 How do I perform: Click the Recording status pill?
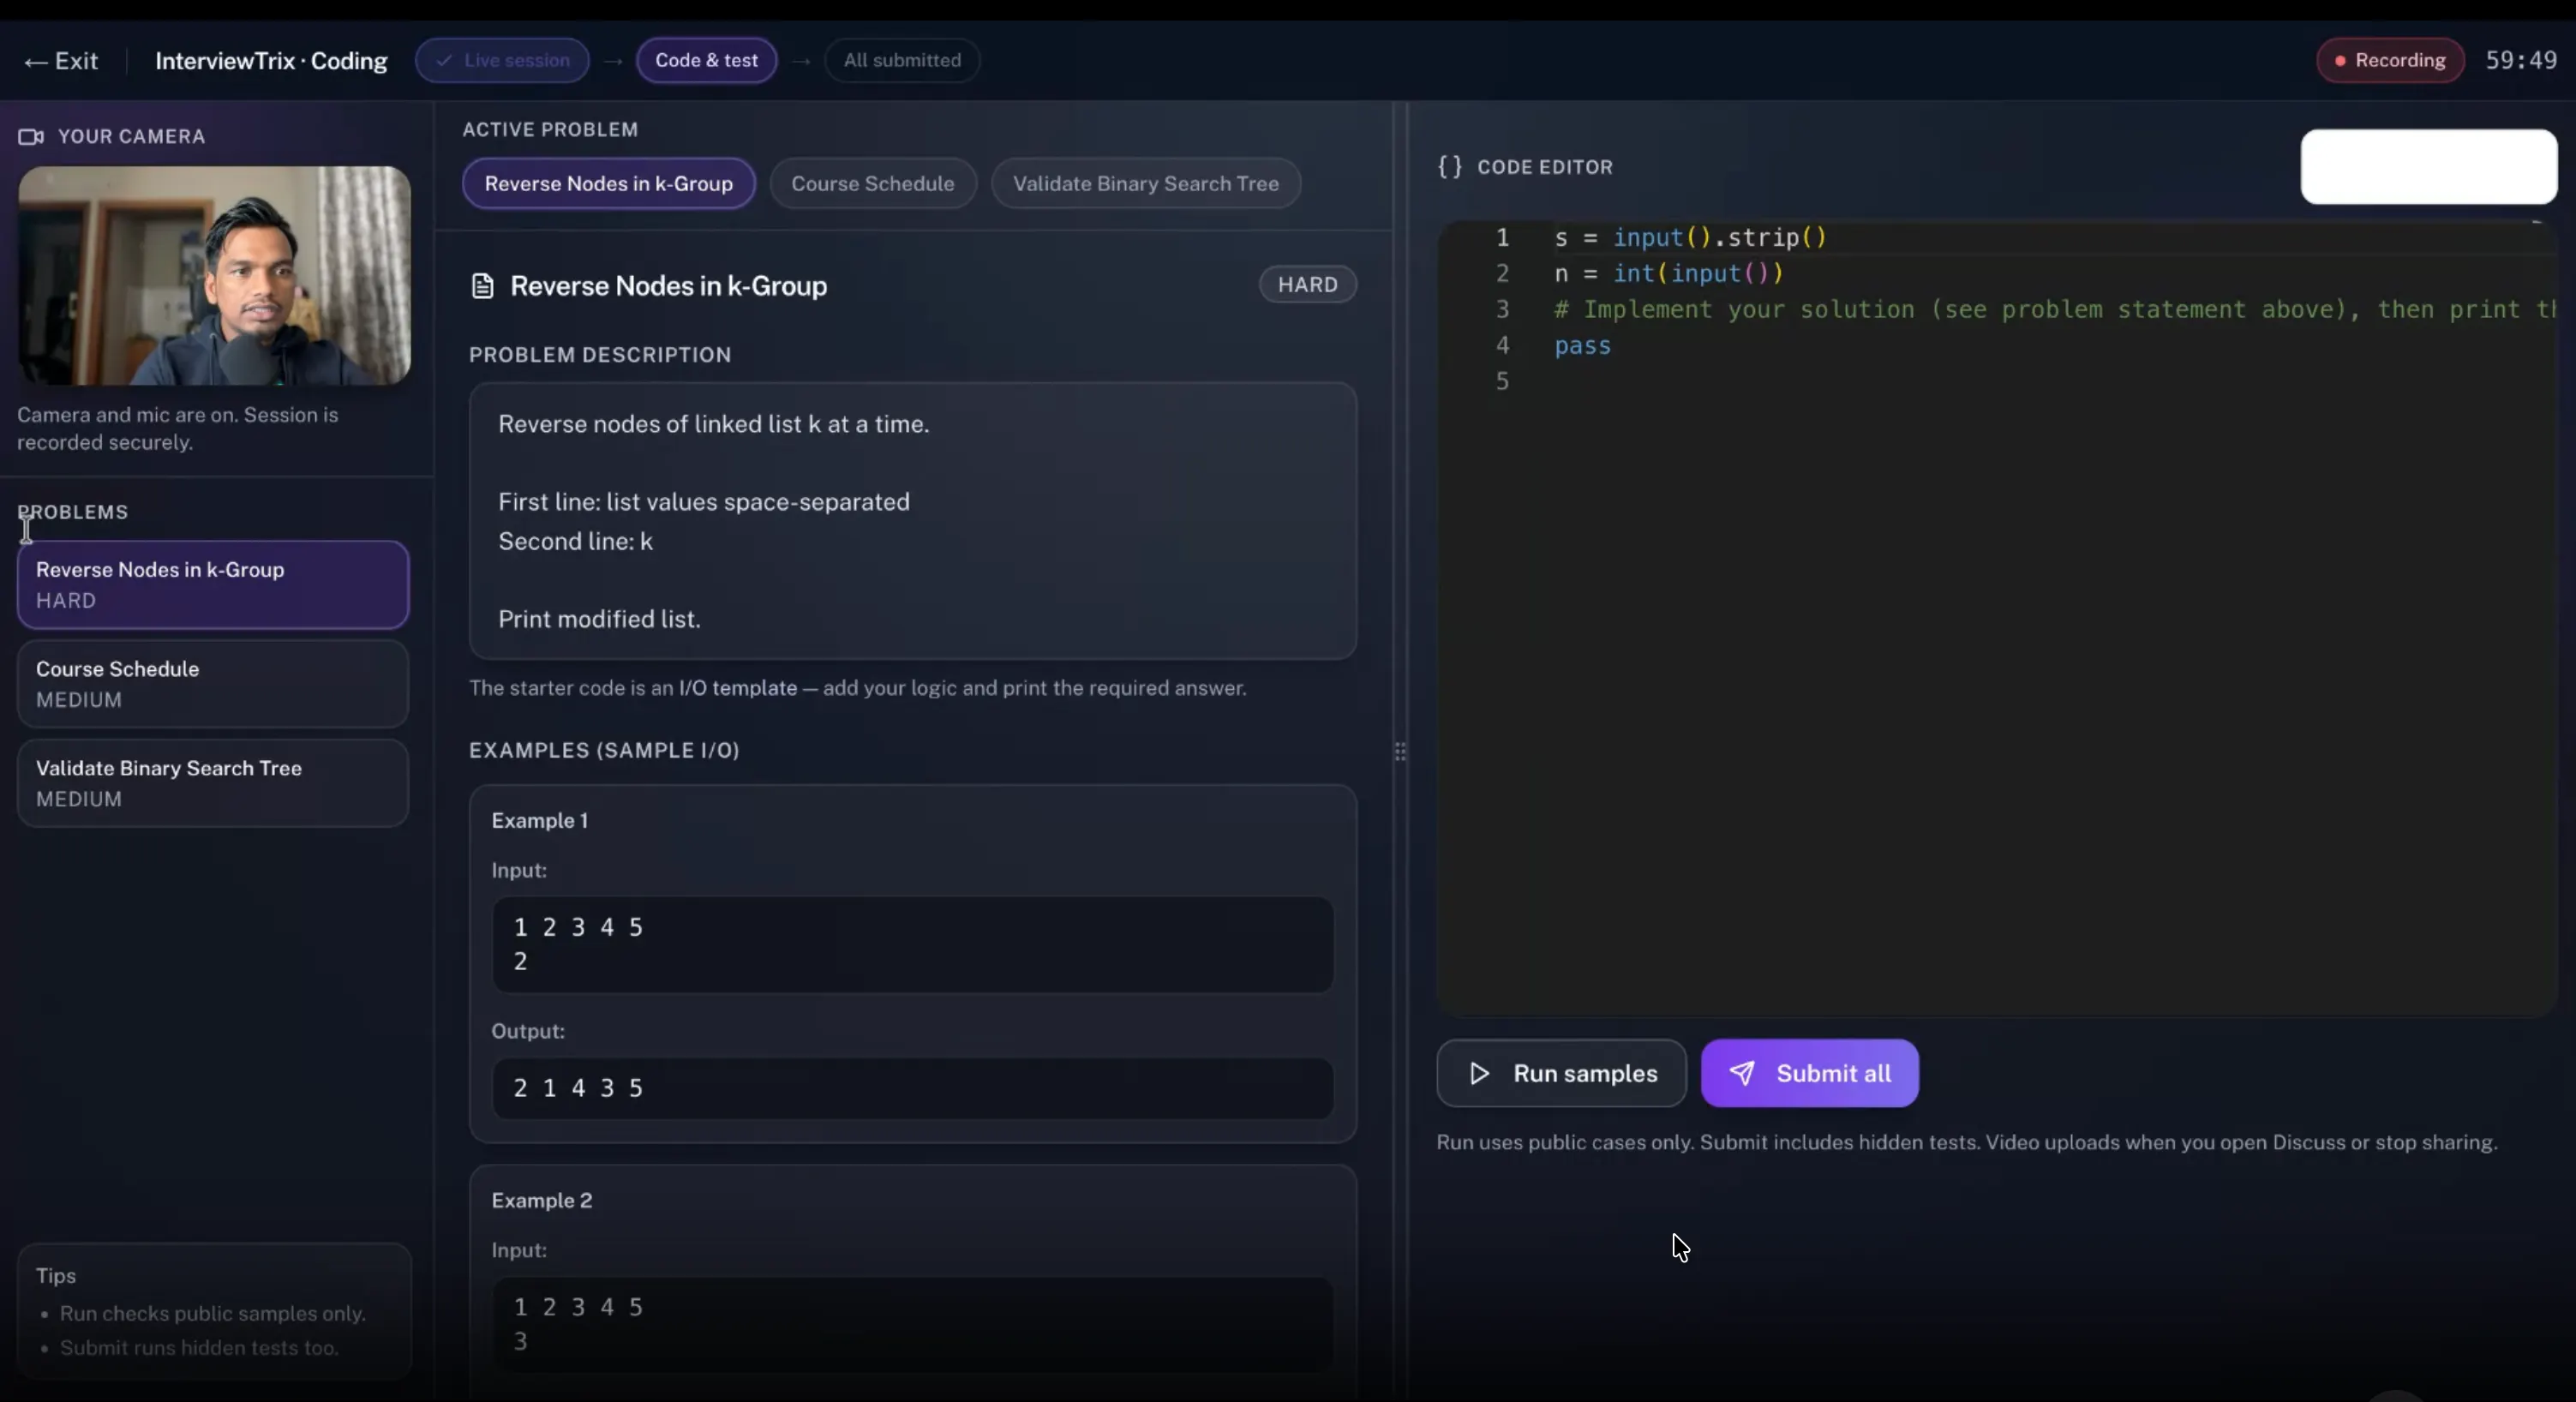[2389, 61]
